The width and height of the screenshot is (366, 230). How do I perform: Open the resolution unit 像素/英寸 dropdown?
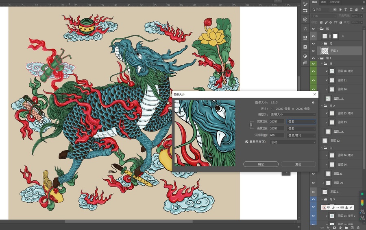click(301, 135)
